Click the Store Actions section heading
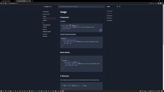Viewport: 164px width, 92px height. click(x=65, y=52)
